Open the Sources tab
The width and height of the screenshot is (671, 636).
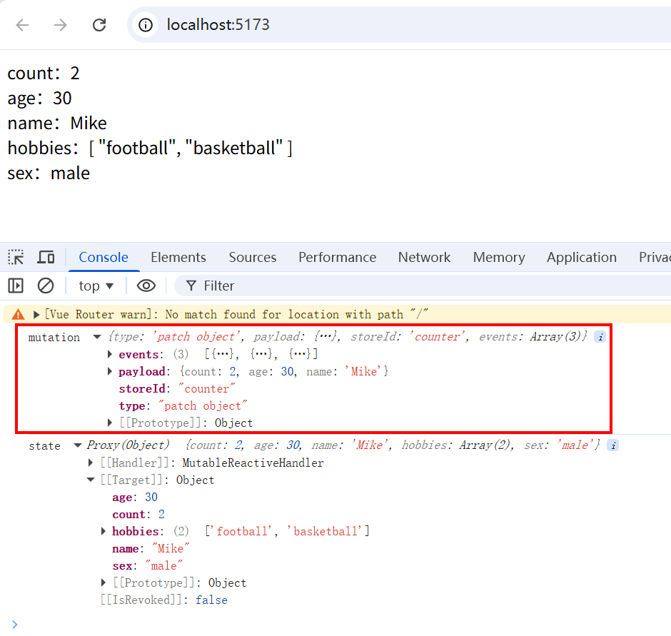click(253, 257)
